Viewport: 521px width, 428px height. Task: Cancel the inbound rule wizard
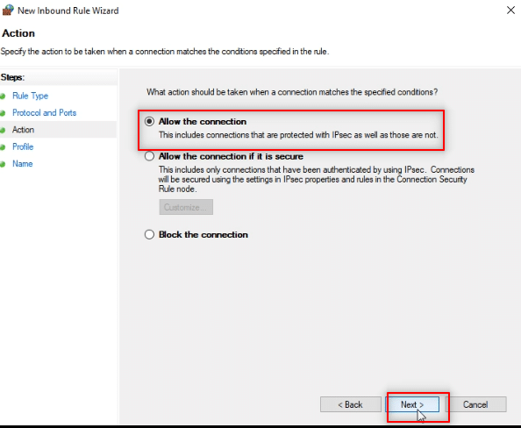[x=475, y=404]
